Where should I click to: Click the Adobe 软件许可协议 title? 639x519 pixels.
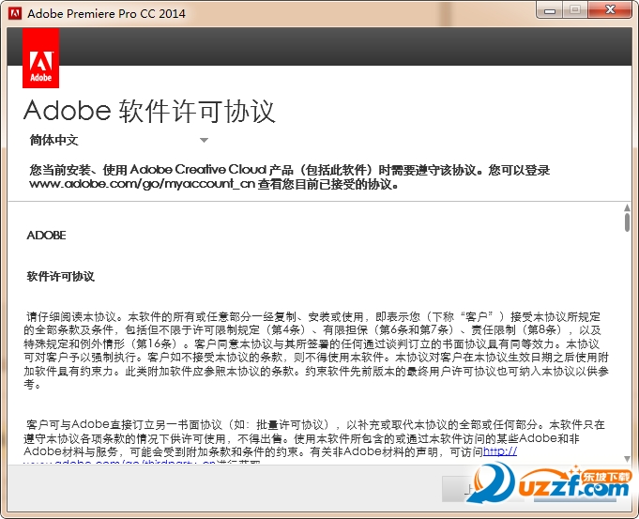[149, 111]
